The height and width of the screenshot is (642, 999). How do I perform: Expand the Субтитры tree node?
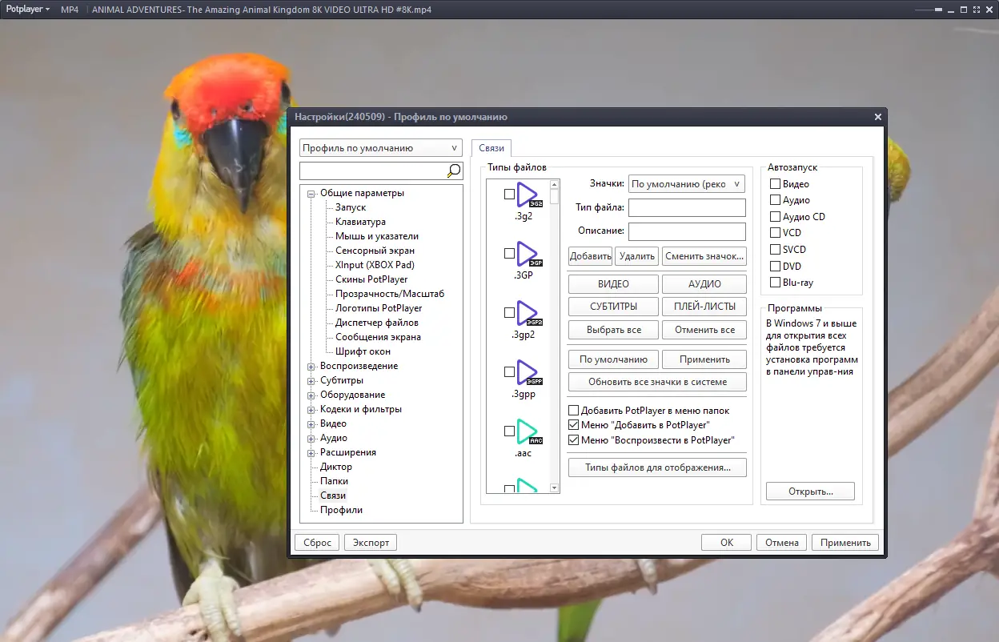311,380
